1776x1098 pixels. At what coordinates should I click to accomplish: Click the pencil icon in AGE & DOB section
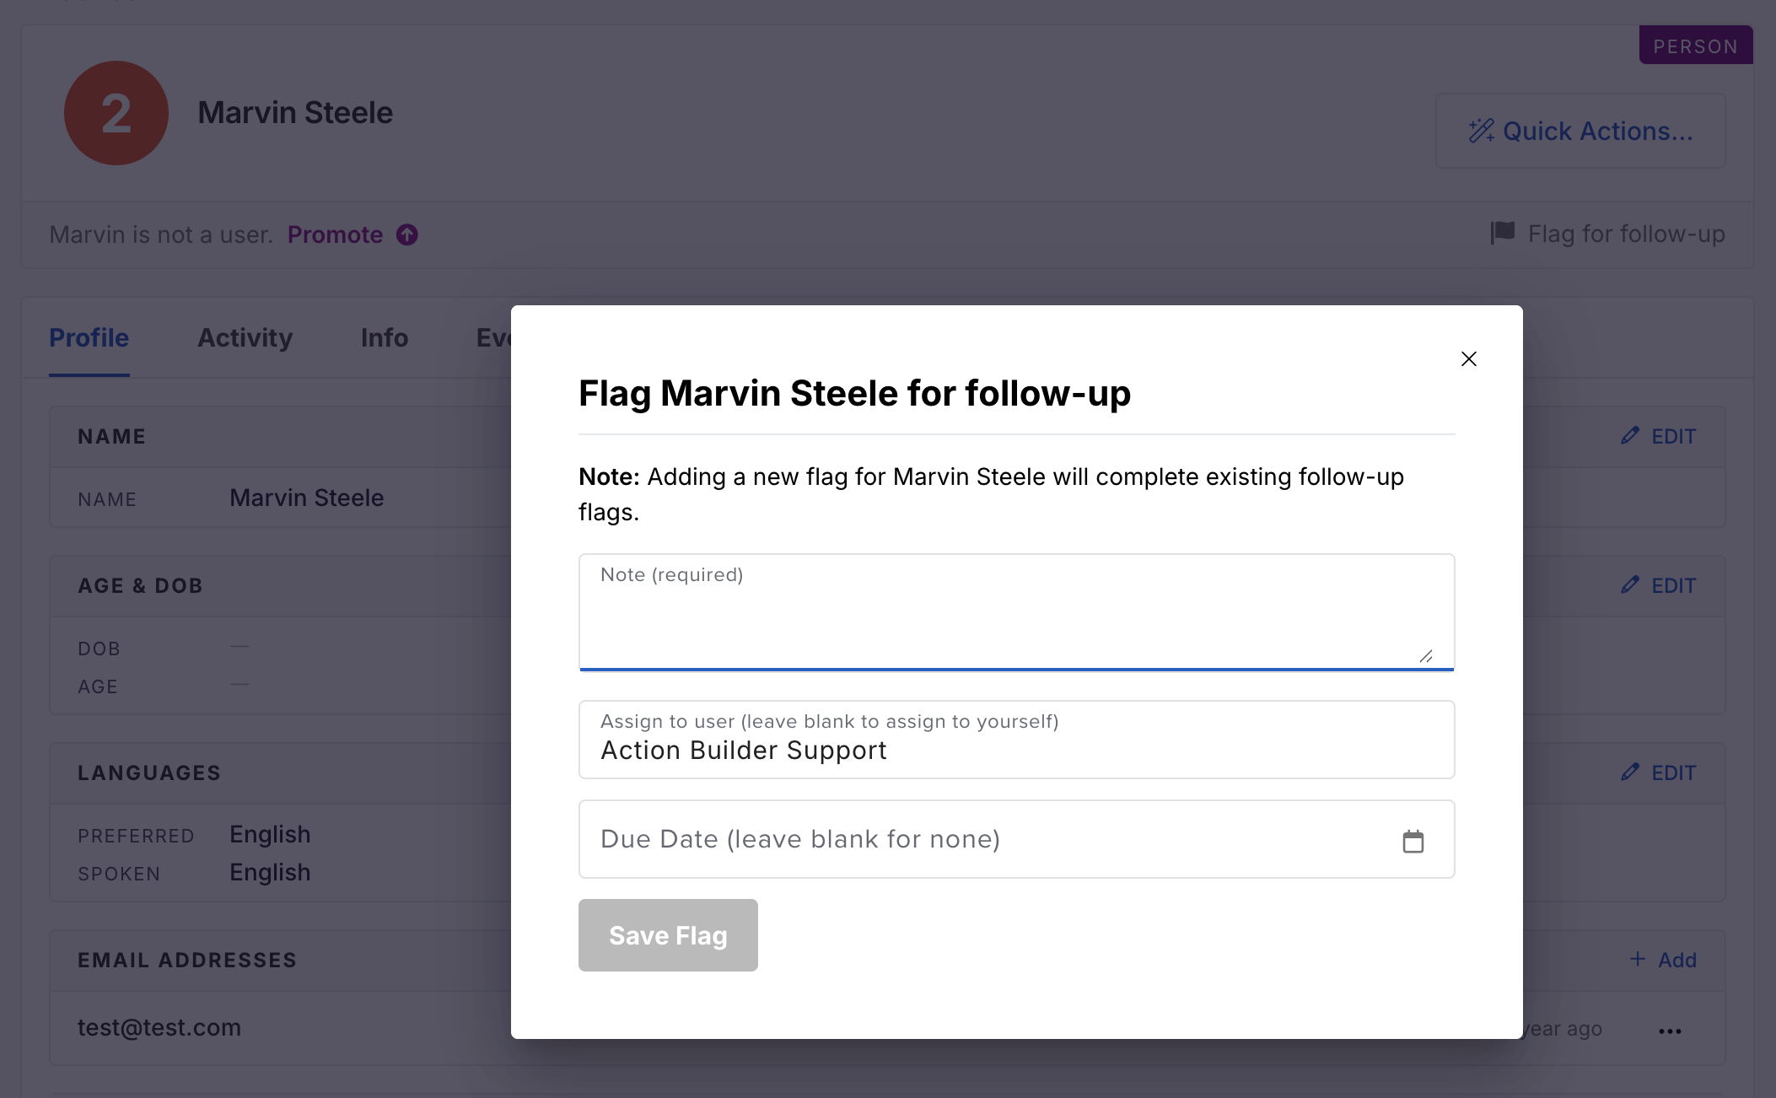pos(1630,584)
